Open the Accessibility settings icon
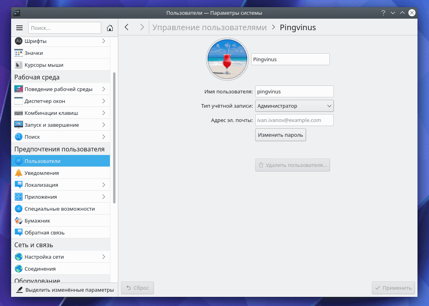Viewport: 429px width, 306px height. (19, 209)
